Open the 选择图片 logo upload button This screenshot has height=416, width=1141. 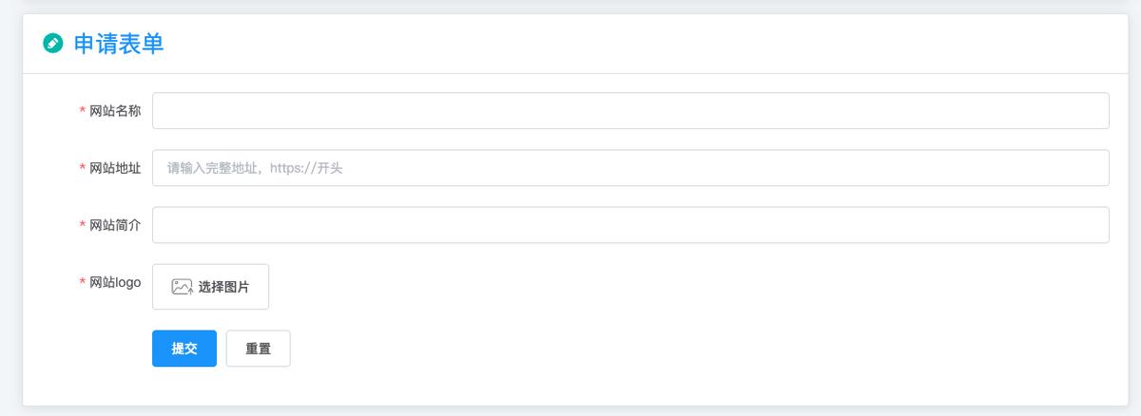(210, 287)
